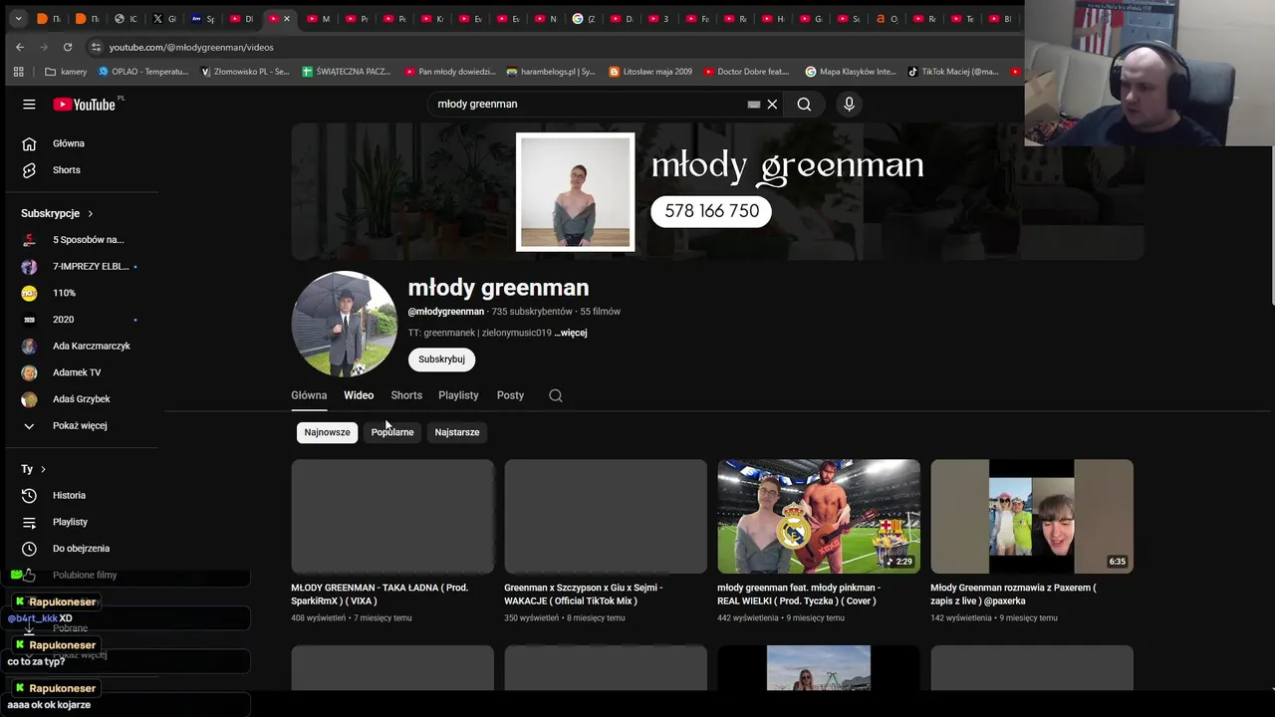Close the active browser tab
The height and width of the screenshot is (717, 1275).
tap(287, 19)
